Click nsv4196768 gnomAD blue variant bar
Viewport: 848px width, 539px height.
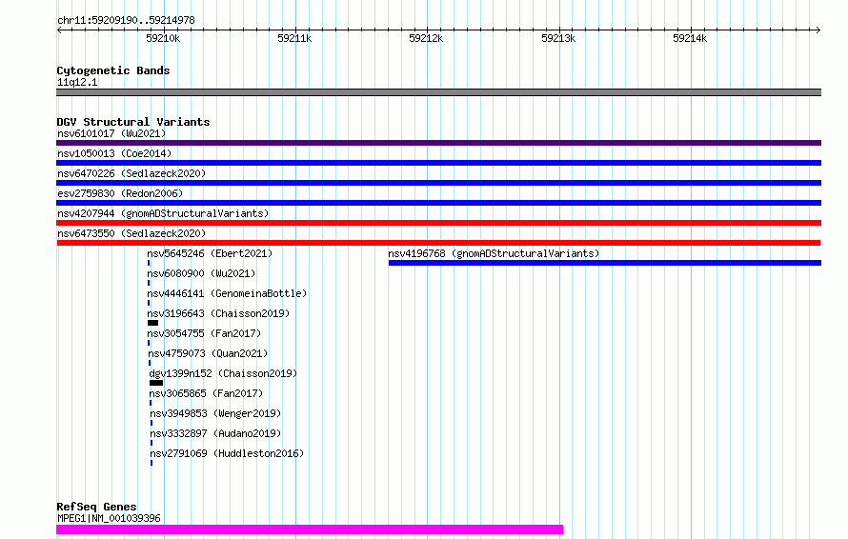point(605,263)
